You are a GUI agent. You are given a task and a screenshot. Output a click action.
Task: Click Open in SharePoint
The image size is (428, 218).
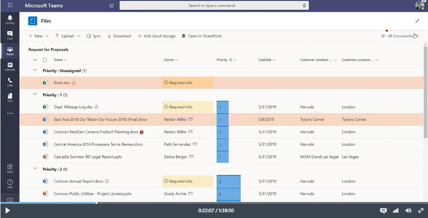click(202, 36)
